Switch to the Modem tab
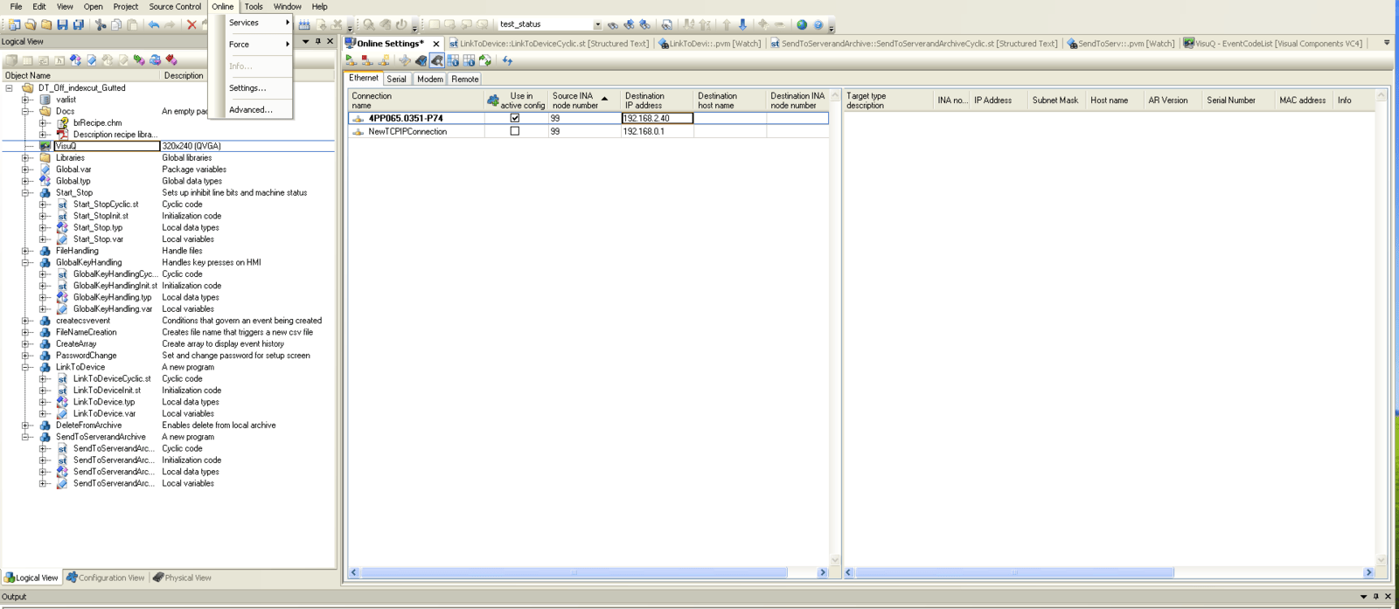The image size is (1399, 609). 429,79
